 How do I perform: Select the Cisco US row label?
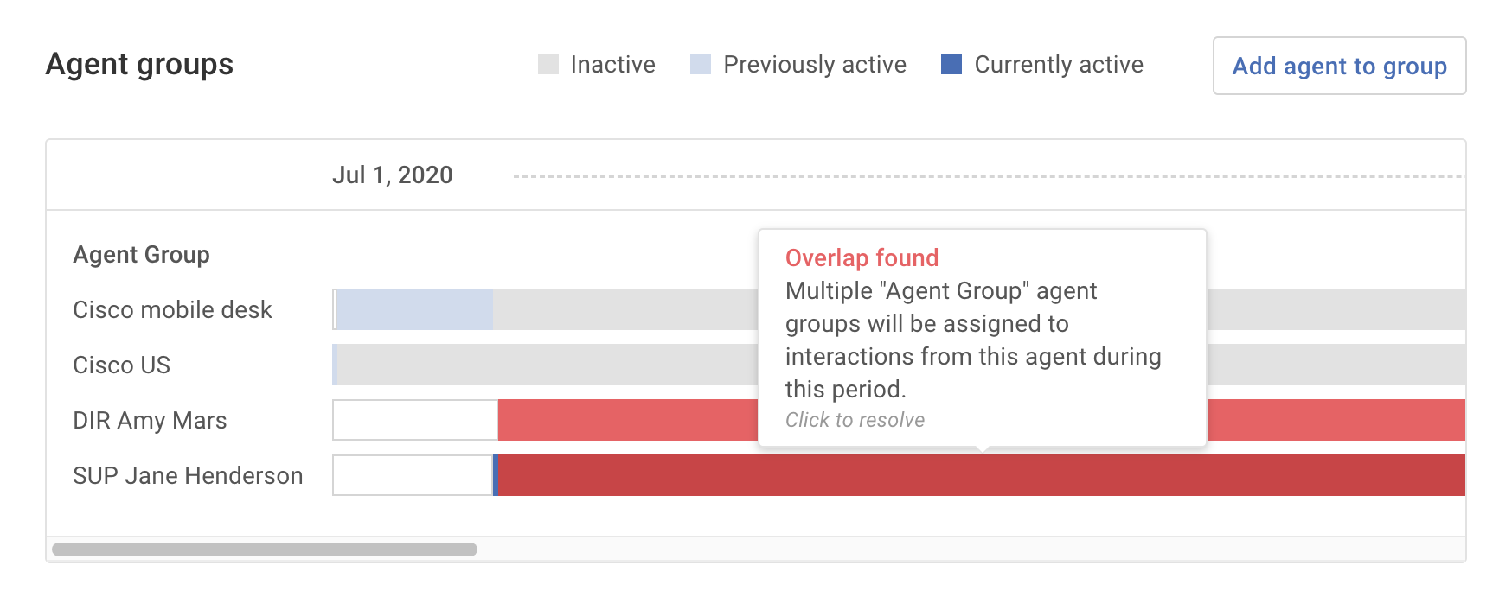point(121,365)
